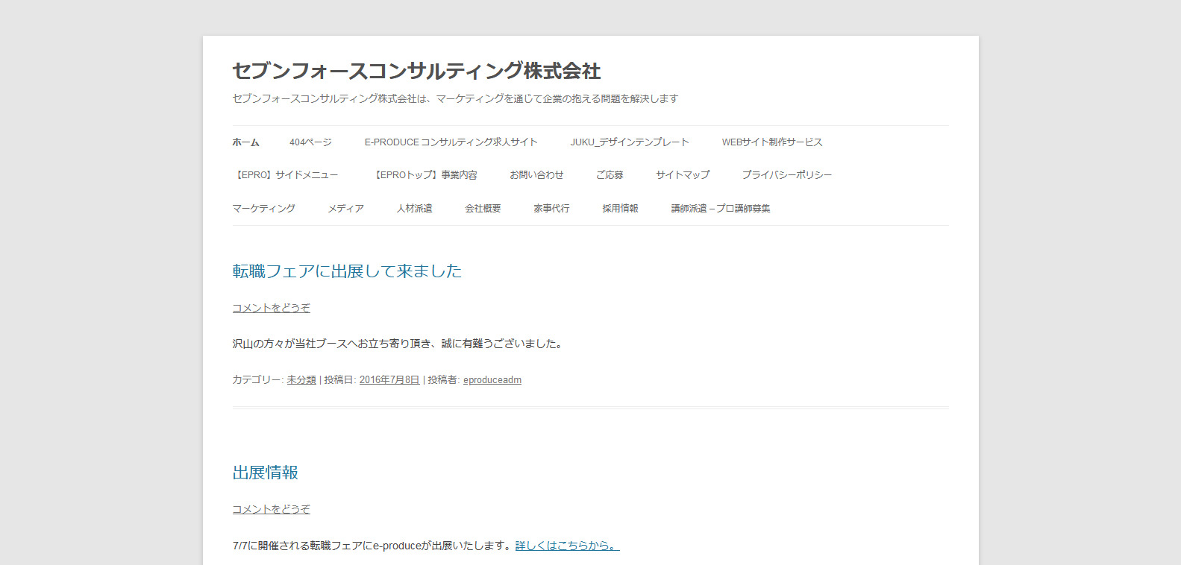Go to 講師派遣 – プロ講師募集 page
Screen dimensions: 1181x565
point(720,209)
